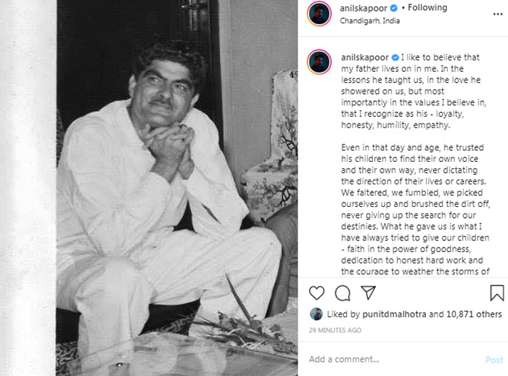Like the post with the heart icon
This screenshot has height=376, width=508.
(x=317, y=293)
